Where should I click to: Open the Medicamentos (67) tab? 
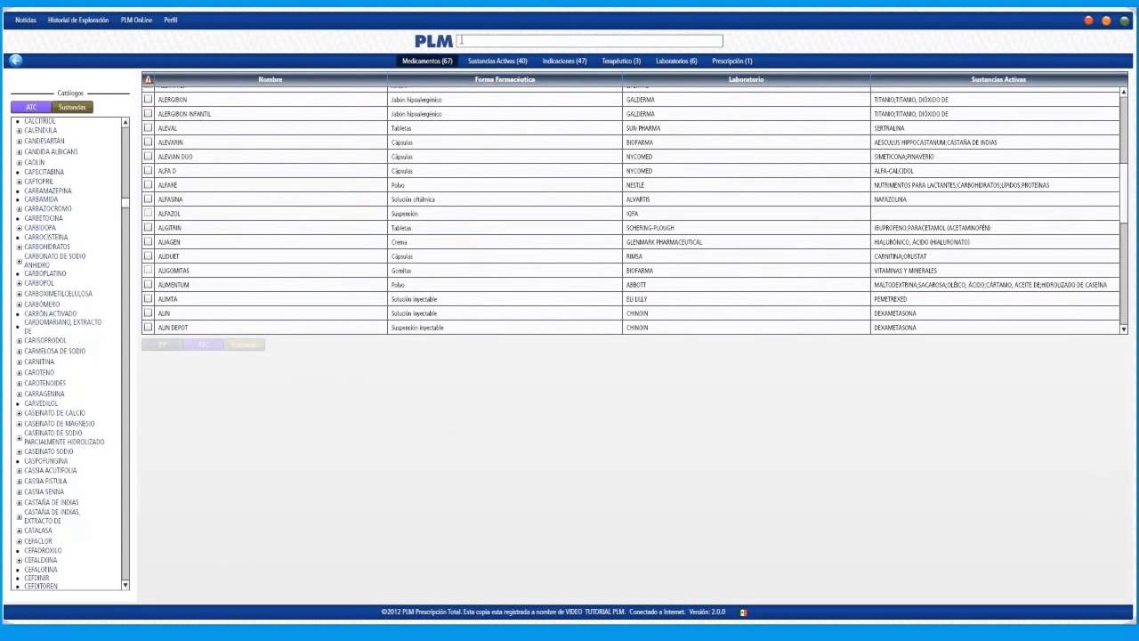pyautogui.click(x=427, y=61)
